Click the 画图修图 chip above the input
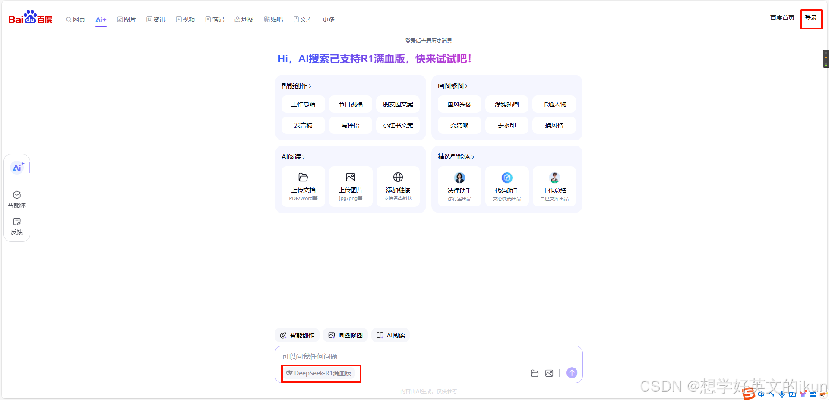 pyautogui.click(x=345, y=335)
